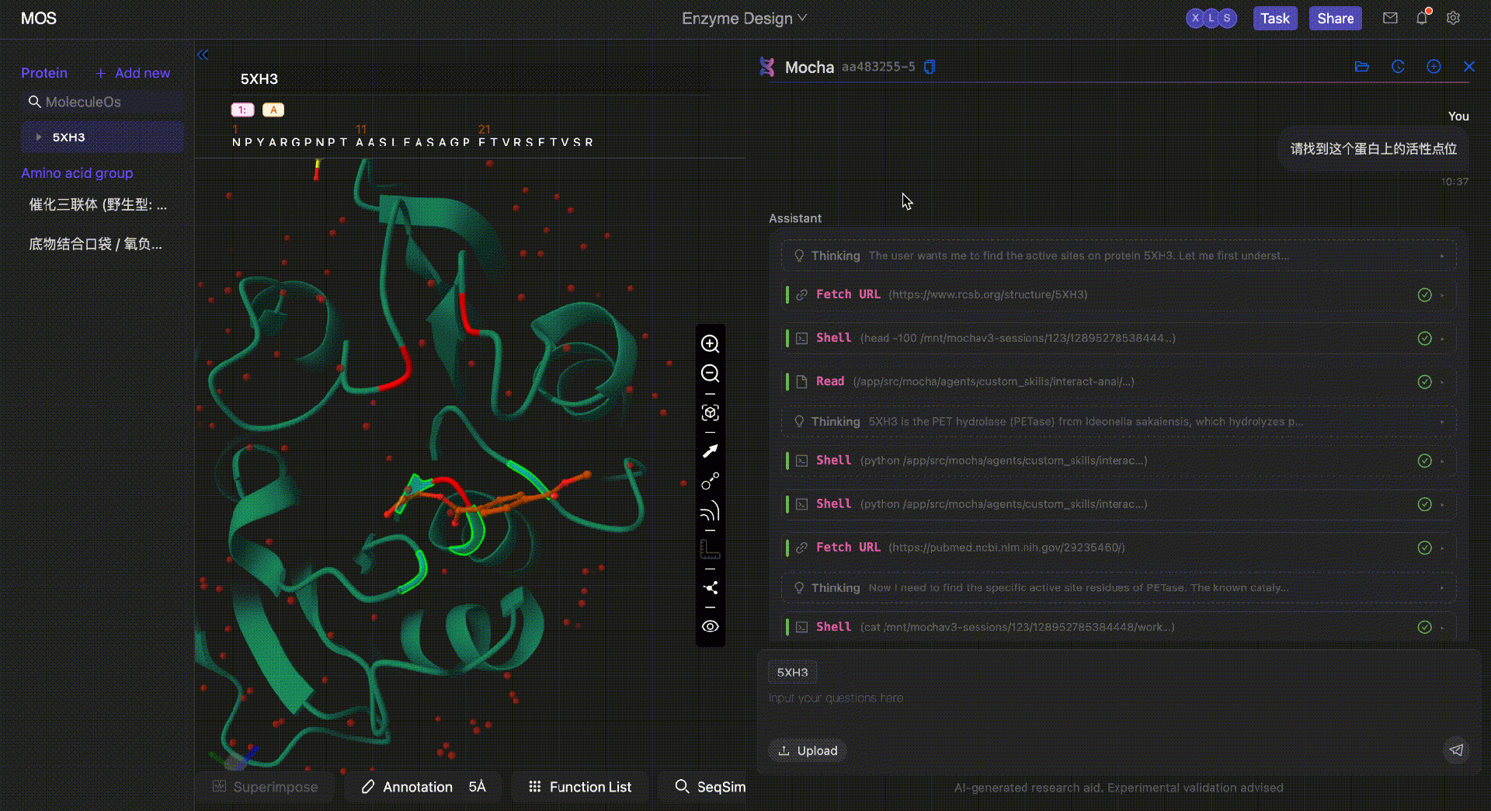Open notifications bell

pyautogui.click(x=1422, y=18)
